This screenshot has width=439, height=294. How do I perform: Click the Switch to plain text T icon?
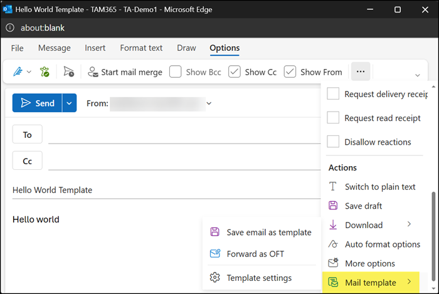tap(332, 186)
